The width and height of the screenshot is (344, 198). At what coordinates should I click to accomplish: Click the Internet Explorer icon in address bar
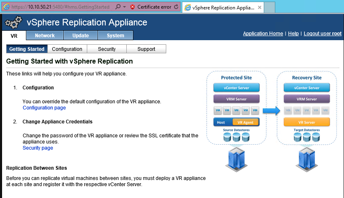pyautogui.click(x=6, y=7)
